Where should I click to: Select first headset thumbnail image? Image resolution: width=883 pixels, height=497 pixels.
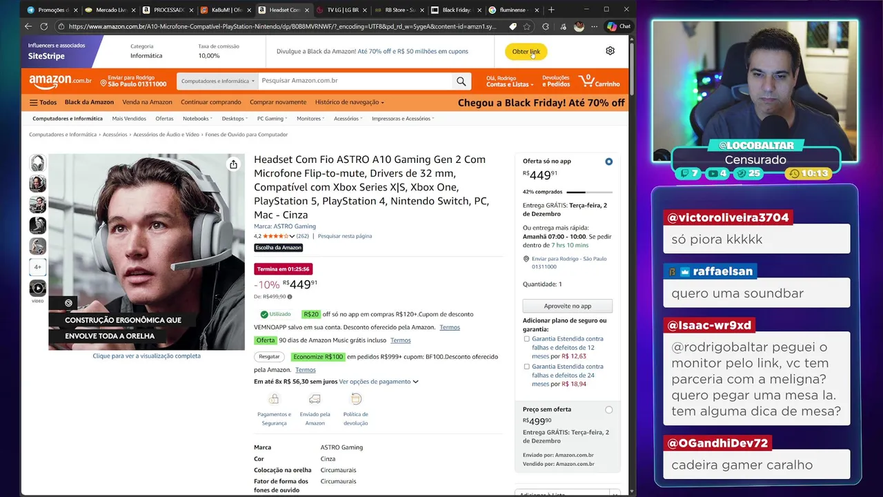(x=37, y=164)
